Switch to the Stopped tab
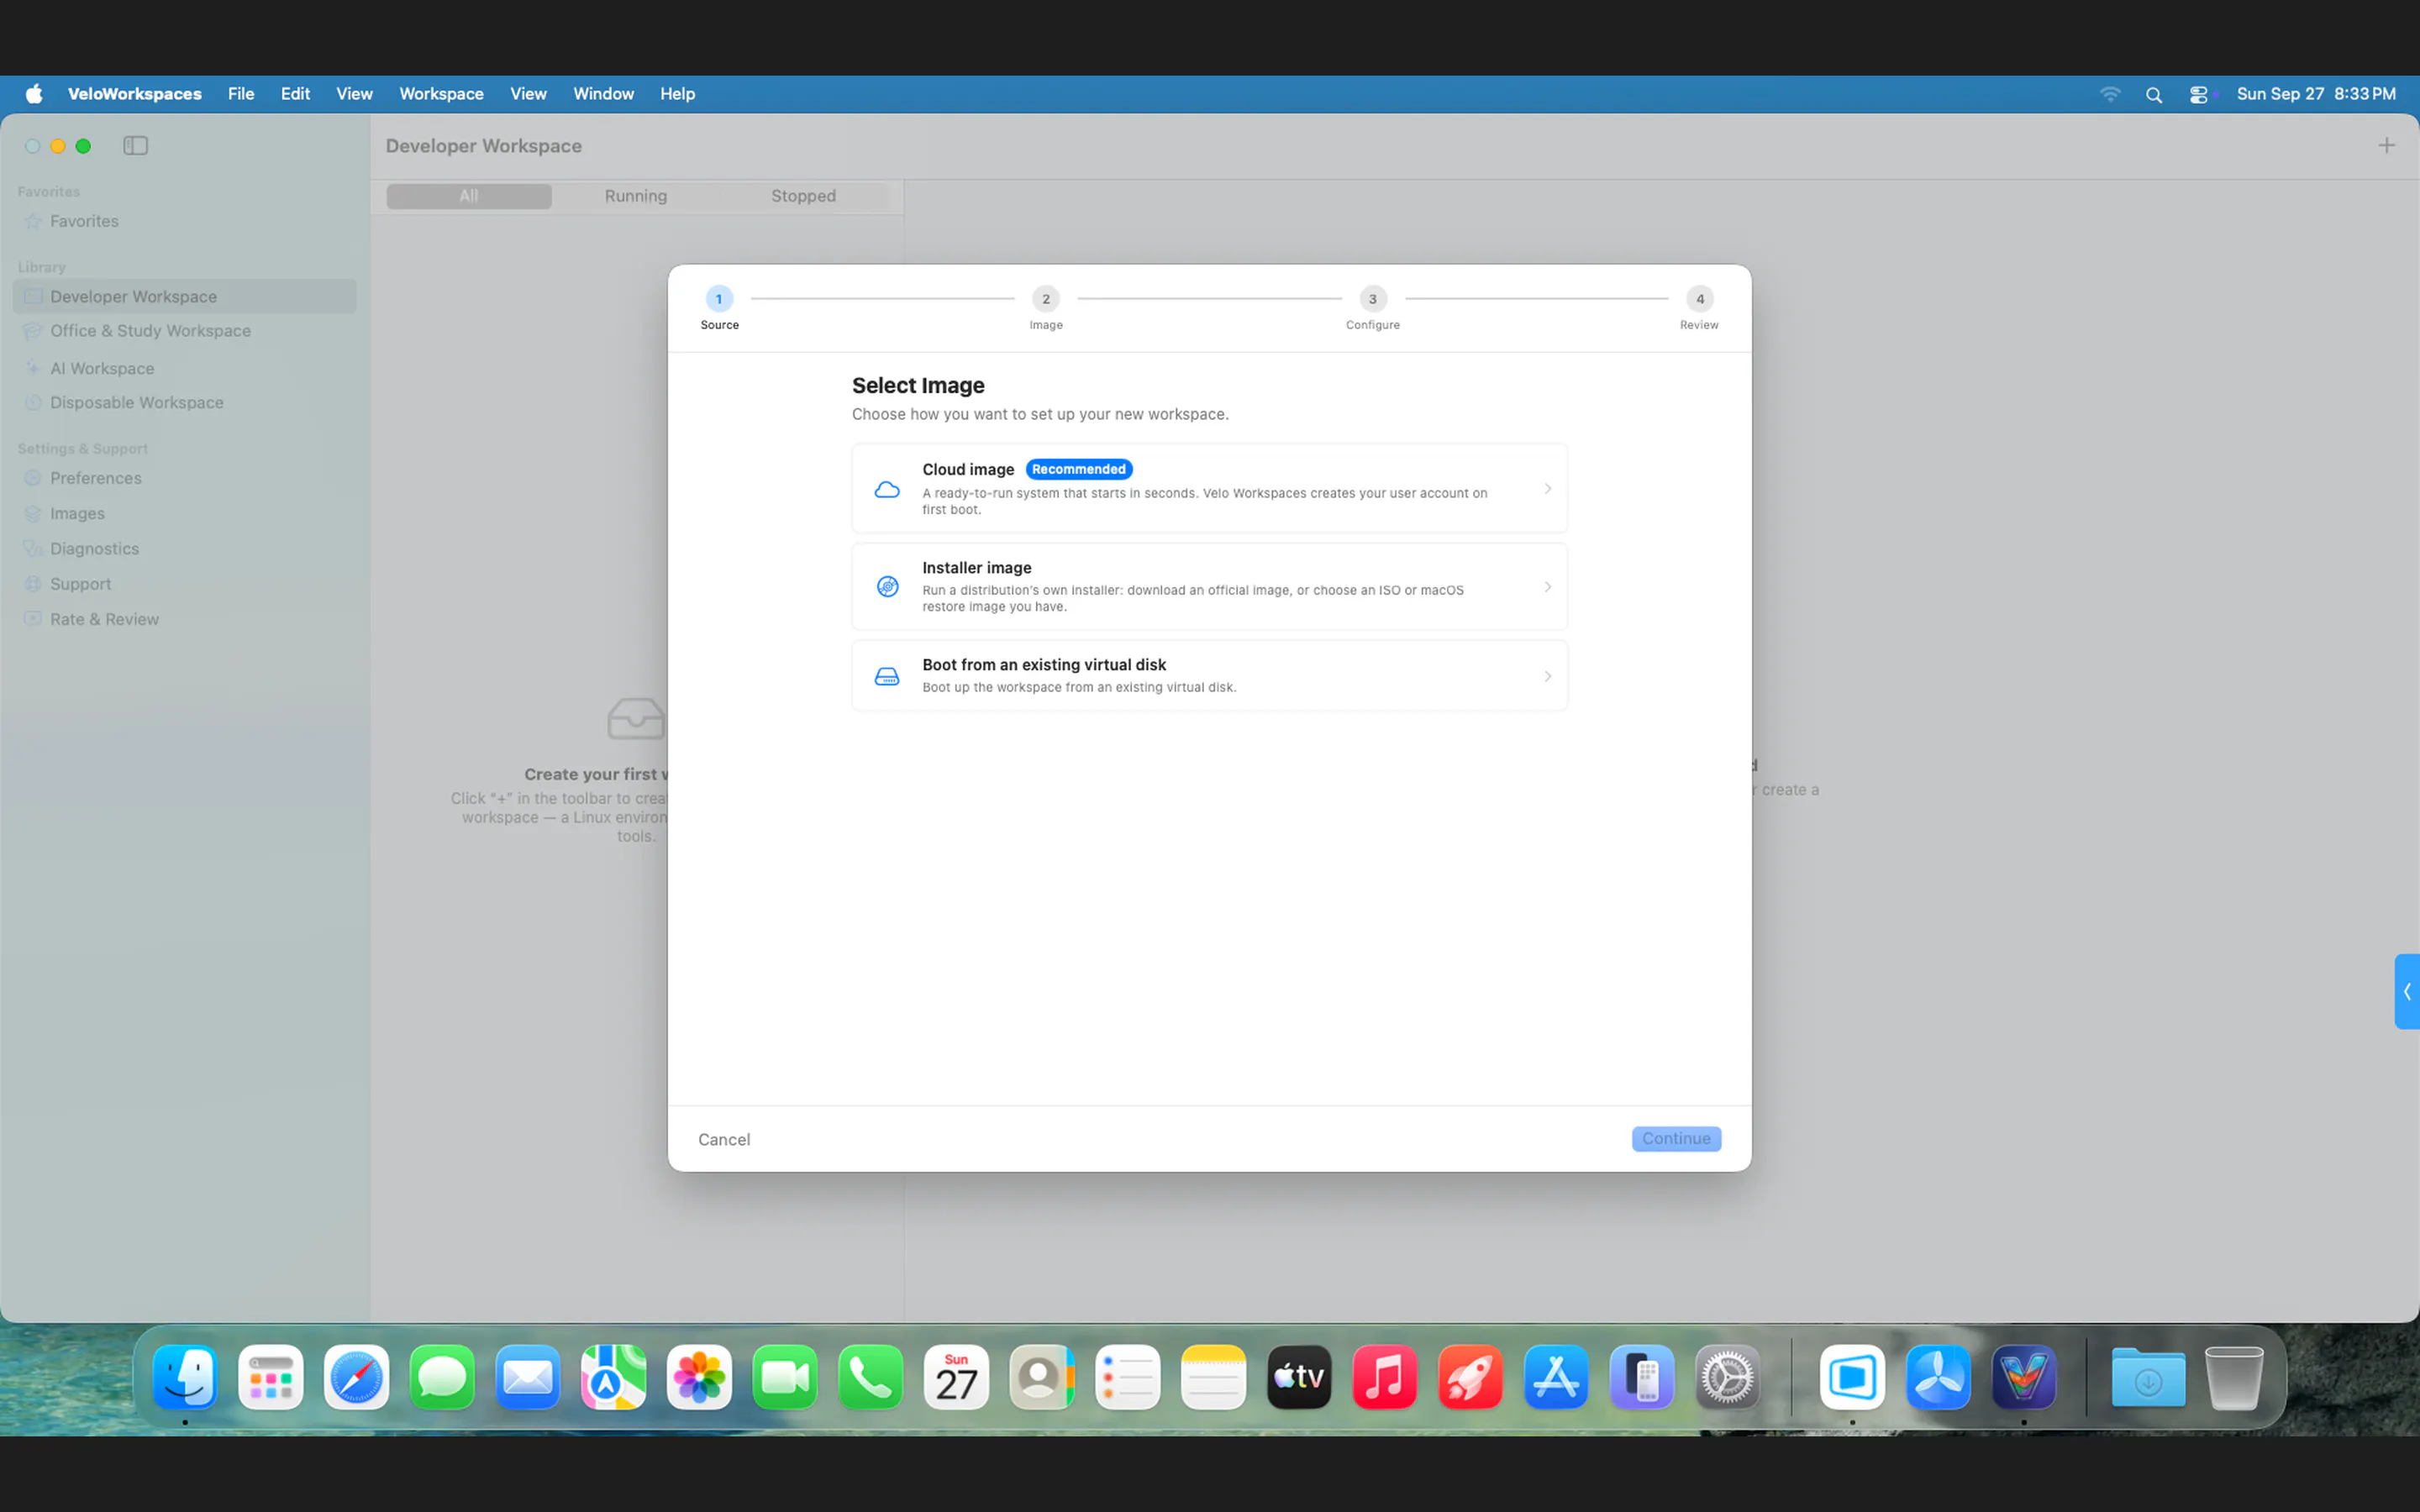The height and width of the screenshot is (1512, 2420). [803, 196]
